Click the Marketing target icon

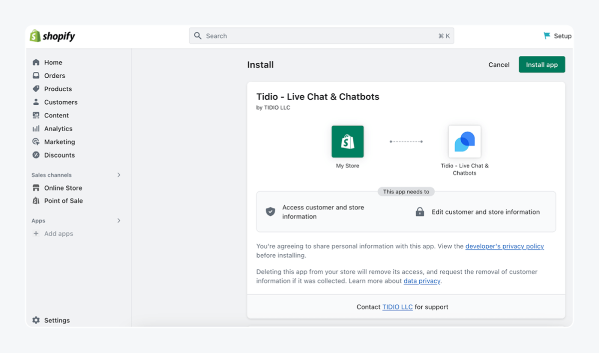36,142
